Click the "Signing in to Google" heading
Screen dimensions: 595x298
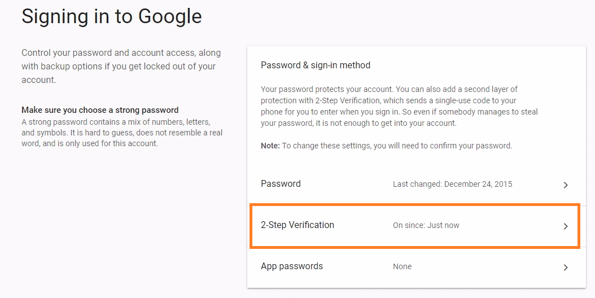tap(112, 16)
